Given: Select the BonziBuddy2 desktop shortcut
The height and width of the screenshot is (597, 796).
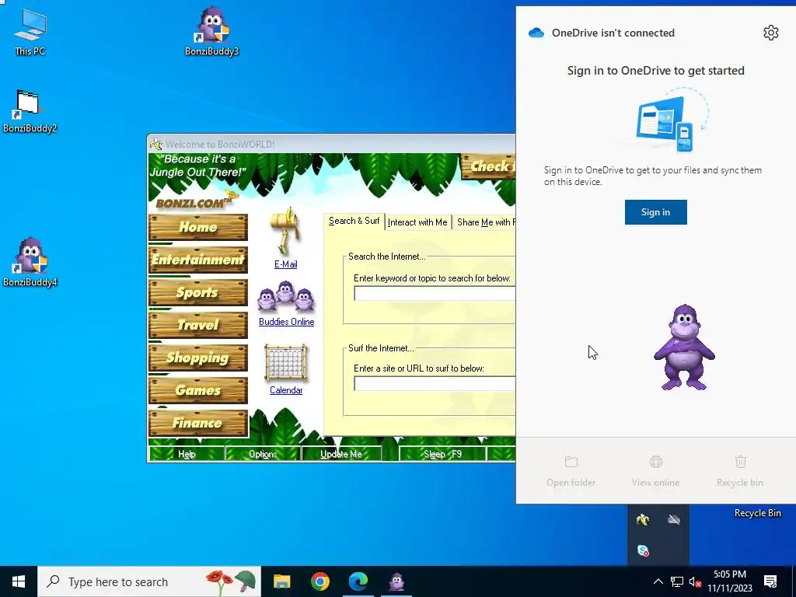Looking at the screenshot, I should tap(30, 110).
